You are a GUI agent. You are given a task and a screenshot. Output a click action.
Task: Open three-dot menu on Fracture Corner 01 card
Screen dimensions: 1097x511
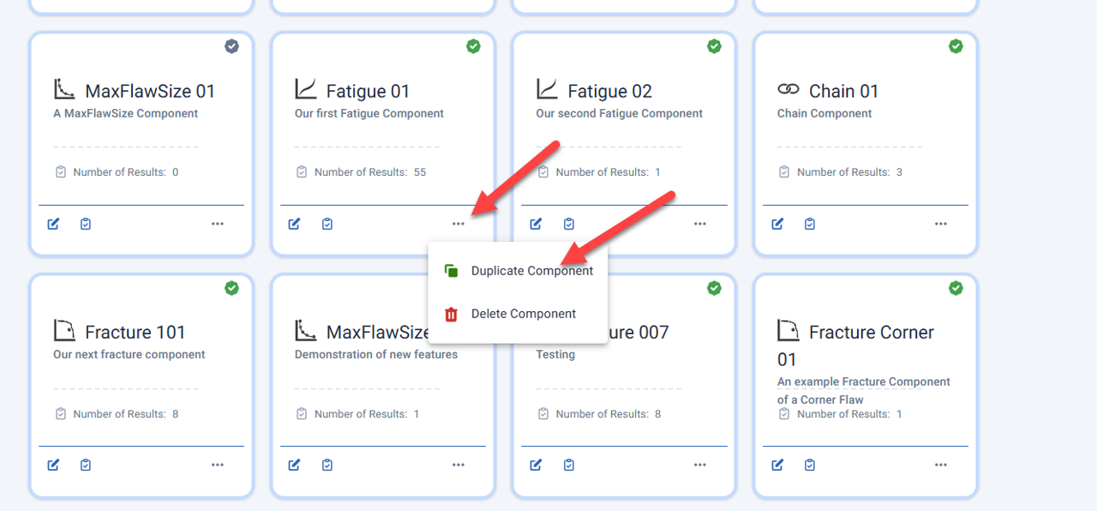point(941,465)
